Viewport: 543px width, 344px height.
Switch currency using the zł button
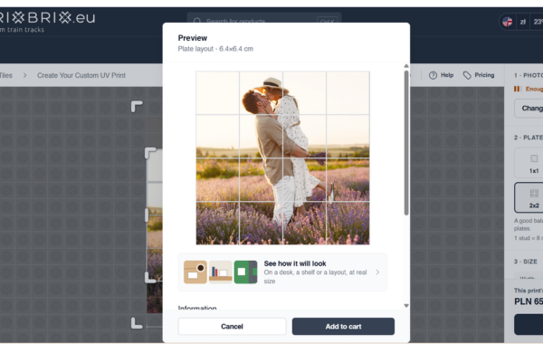[x=523, y=22]
